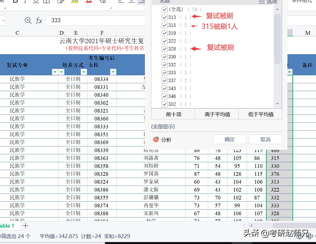
Task: Apply yellow highlight color to cells
Action: point(75,1)
